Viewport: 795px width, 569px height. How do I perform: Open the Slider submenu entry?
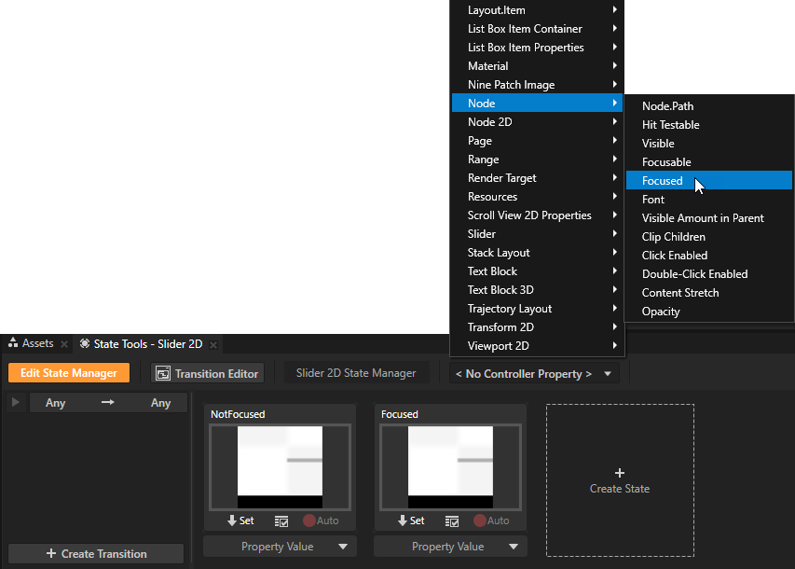coord(482,234)
